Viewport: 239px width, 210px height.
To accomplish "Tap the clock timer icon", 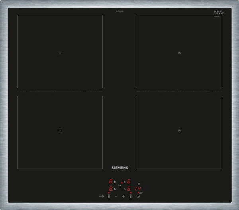I will pos(138,196).
